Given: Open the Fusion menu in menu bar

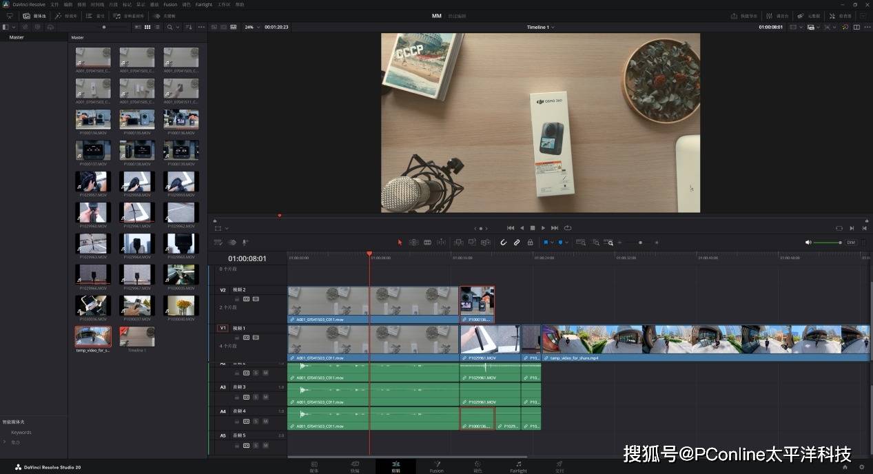Looking at the screenshot, I should (170, 4).
